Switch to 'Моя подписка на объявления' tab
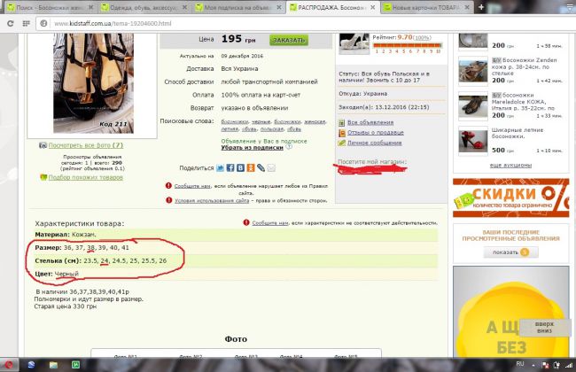The height and width of the screenshot is (372, 576). [239, 7]
